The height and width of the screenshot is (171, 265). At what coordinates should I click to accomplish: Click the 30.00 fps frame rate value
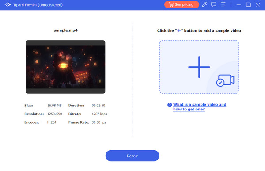tap(99, 122)
